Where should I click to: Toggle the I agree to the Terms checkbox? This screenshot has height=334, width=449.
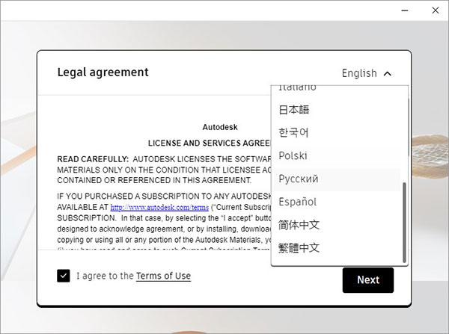(x=64, y=276)
